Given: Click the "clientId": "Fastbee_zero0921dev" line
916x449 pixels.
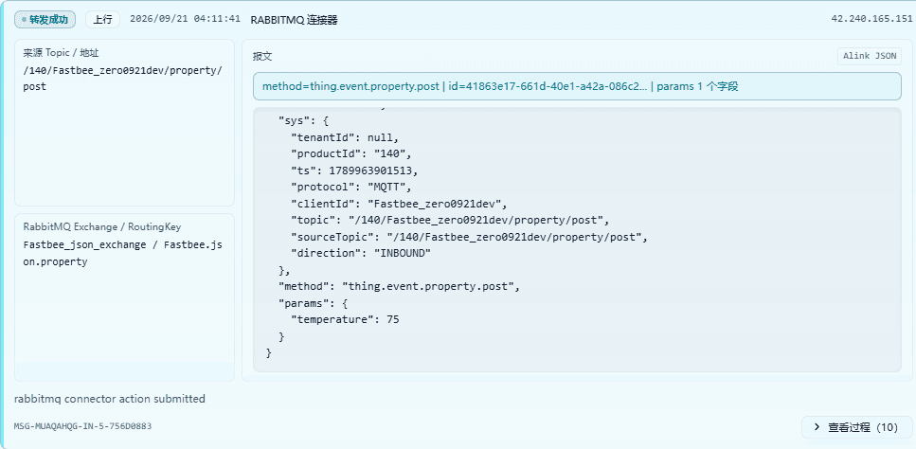Looking at the screenshot, I should (x=400, y=204).
